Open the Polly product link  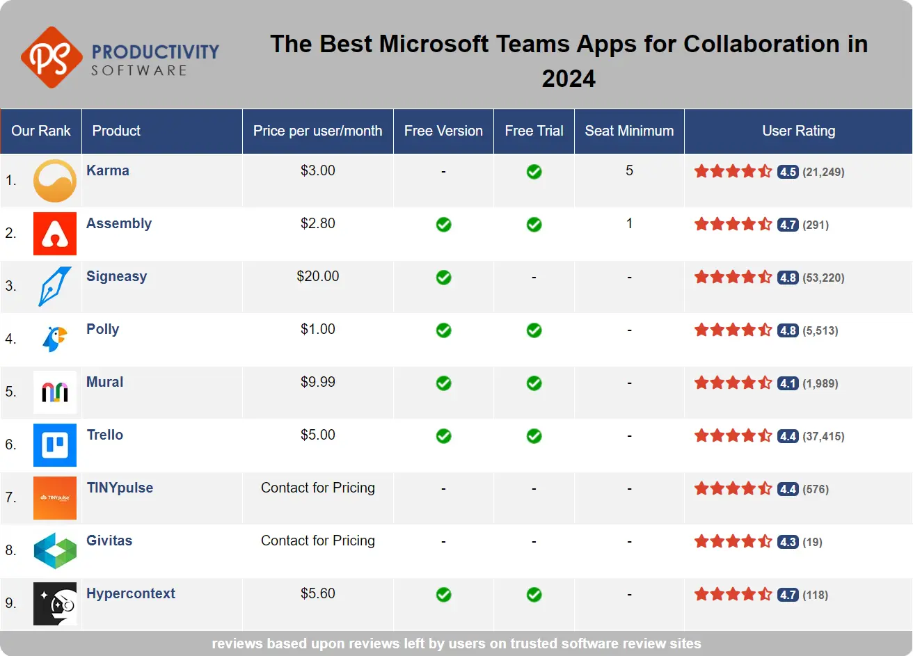coord(103,329)
